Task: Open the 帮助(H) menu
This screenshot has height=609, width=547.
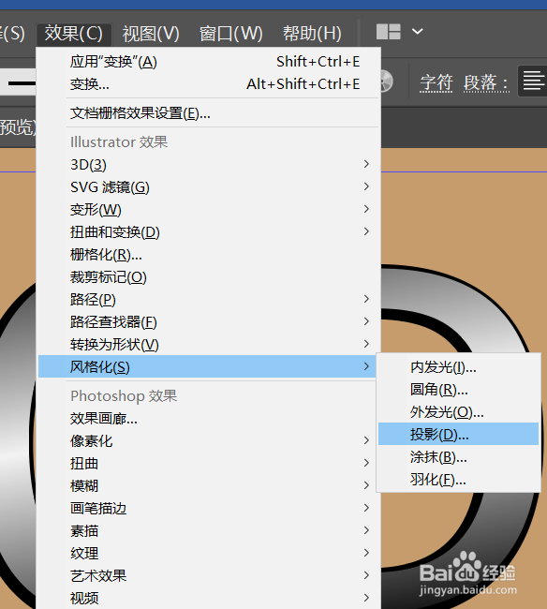Action: click(x=312, y=34)
